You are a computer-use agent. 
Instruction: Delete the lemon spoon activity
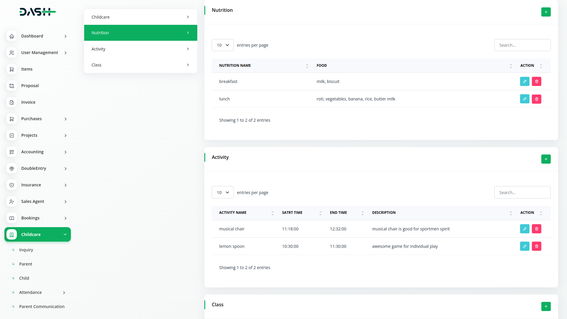click(x=536, y=246)
